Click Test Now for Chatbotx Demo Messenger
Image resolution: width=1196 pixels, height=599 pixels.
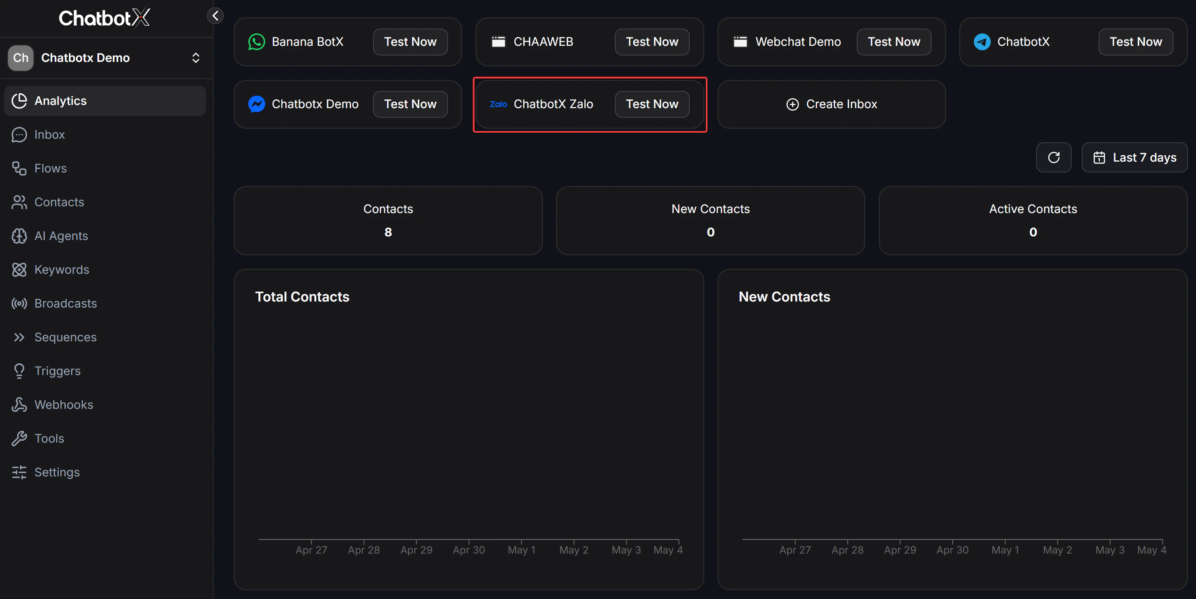[x=410, y=104]
